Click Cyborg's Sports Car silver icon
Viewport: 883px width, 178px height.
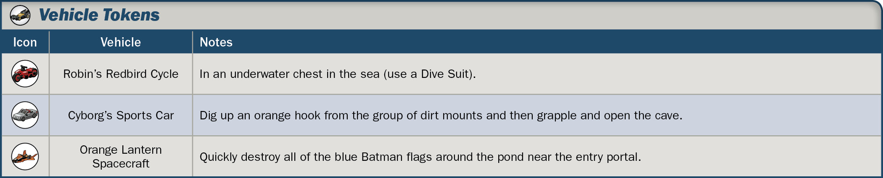pyautogui.click(x=25, y=115)
